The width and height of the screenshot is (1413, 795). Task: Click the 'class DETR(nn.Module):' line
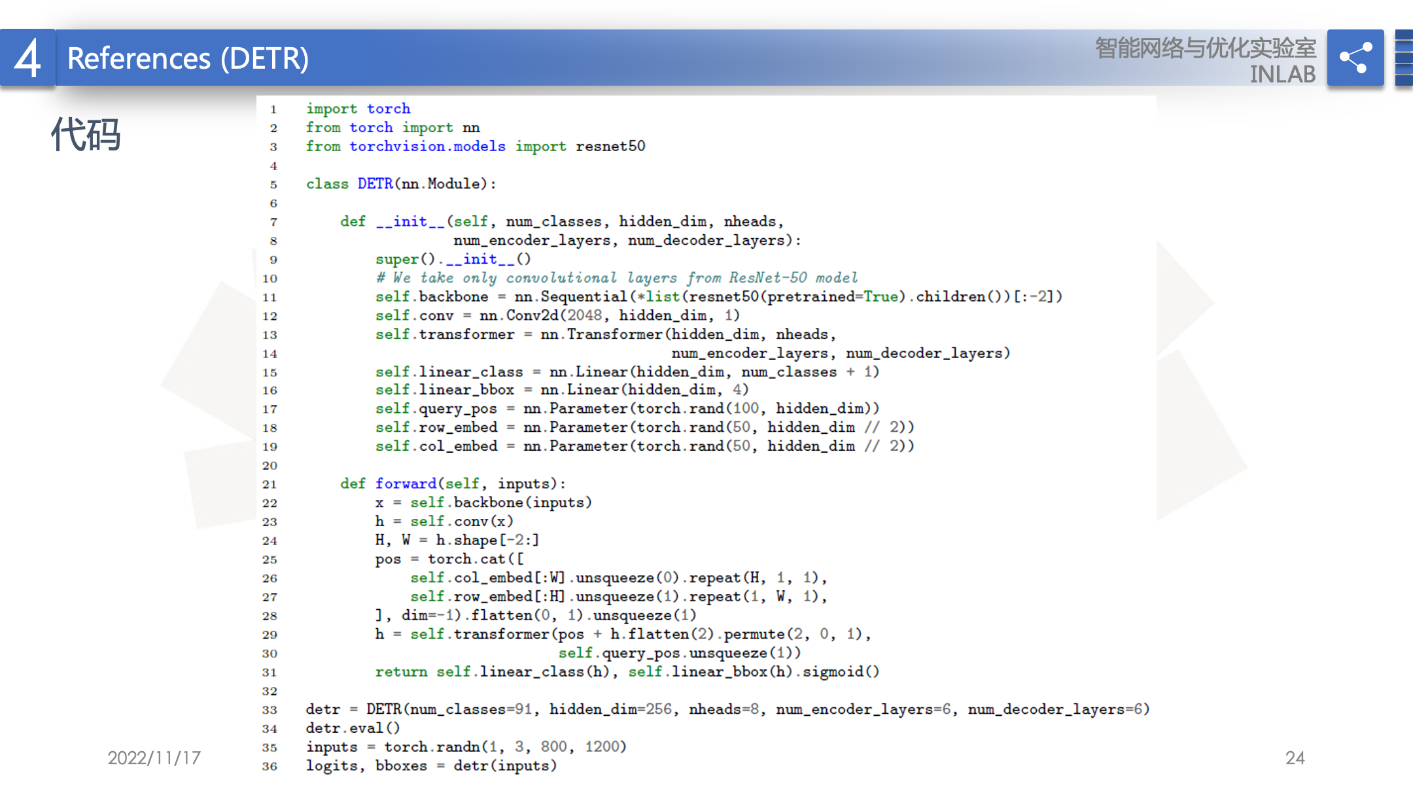click(x=401, y=184)
